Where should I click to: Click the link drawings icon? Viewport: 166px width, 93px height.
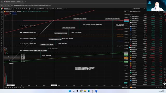2,48
